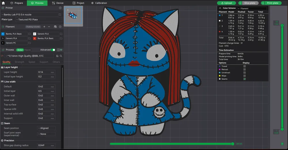Image resolution: width=288 pixels, height=150 pixels.
Task: Click the Printer section icon
Action: [3, 8]
